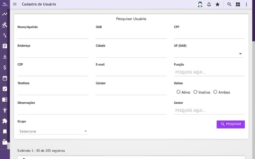The height and width of the screenshot is (159, 255).
Task: Open the checked task list icon
Action: pyautogui.click(x=5, y=89)
